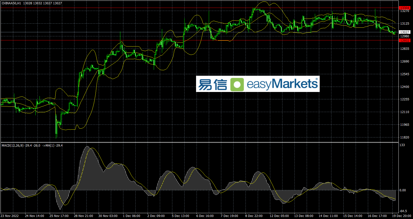Click the MACD scale value -64.5
The width and height of the screenshot is (413, 219).
pos(403,211)
